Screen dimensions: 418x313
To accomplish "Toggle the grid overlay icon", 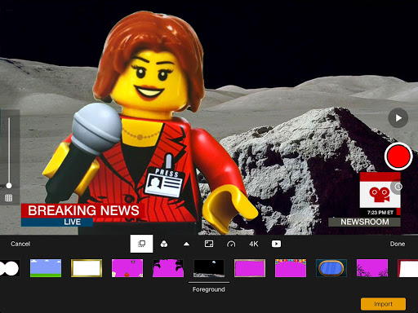I will [9, 198].
